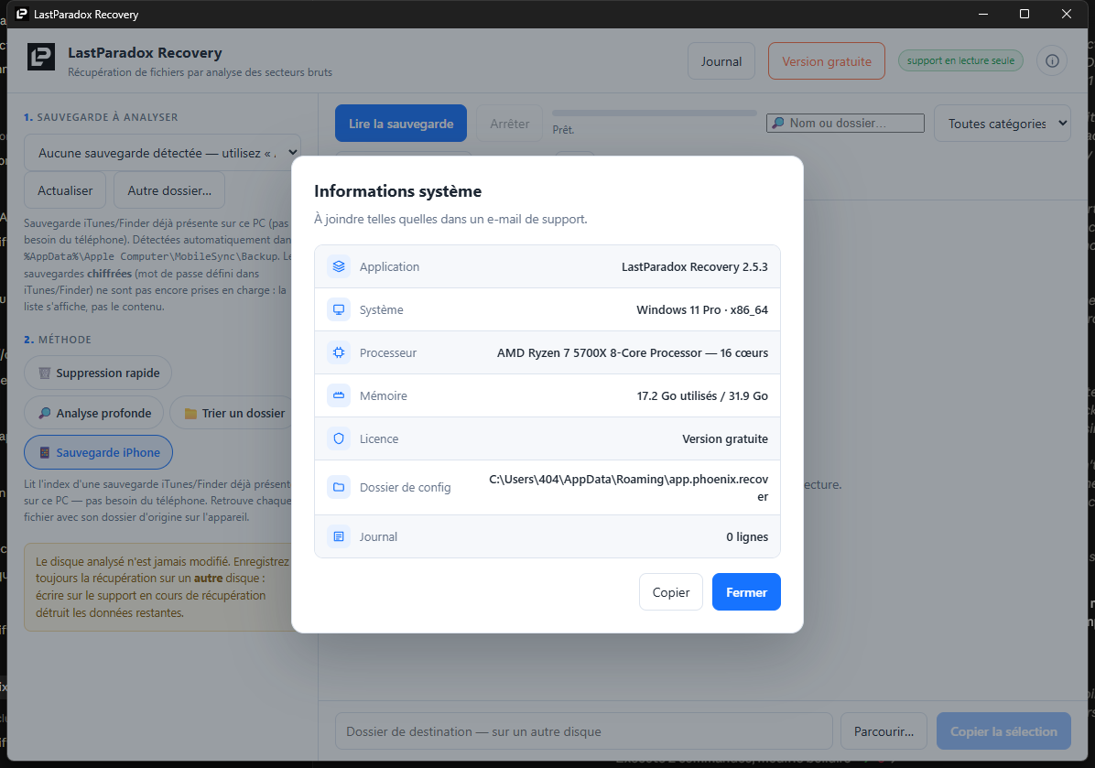The image size is (1095, 768).
Task: Click the Processeur chip icon
Action: pyautogui.click(x=339, y=352)
